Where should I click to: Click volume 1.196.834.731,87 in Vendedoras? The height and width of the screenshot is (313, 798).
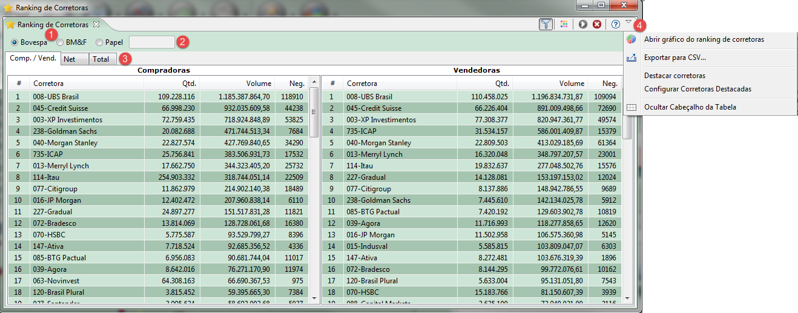550,96
